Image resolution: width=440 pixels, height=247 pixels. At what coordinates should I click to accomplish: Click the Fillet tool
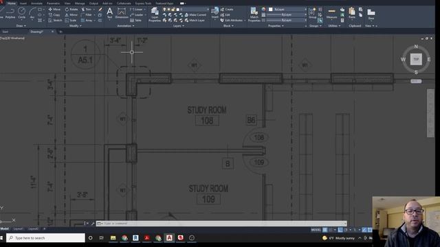(87, 15)
